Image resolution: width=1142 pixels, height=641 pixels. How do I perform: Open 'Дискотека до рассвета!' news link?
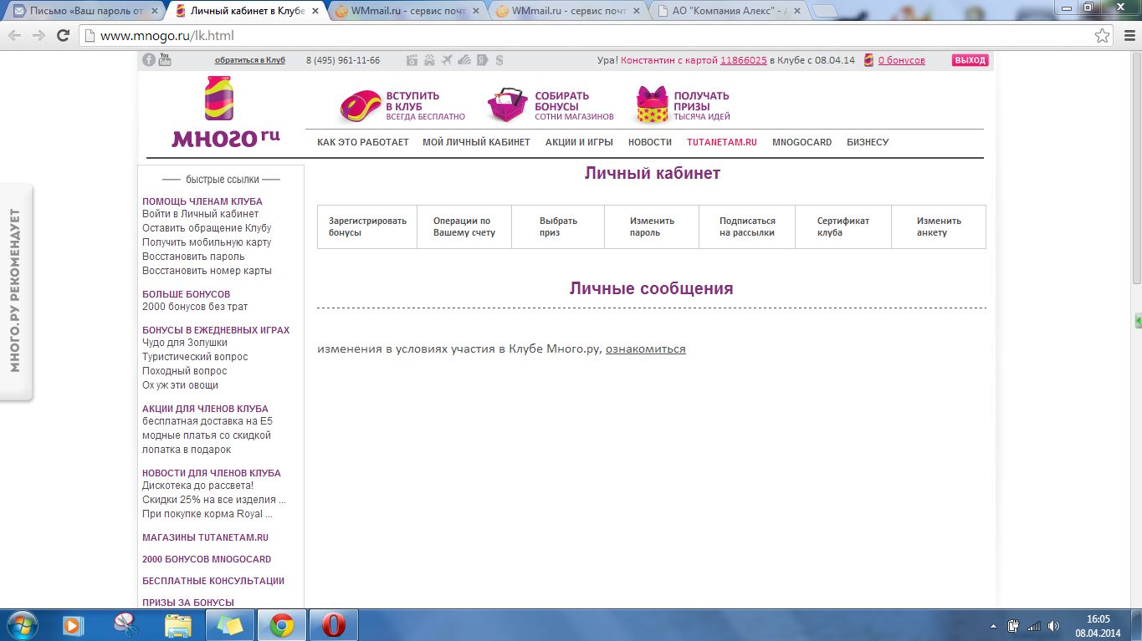pos(197,486)
